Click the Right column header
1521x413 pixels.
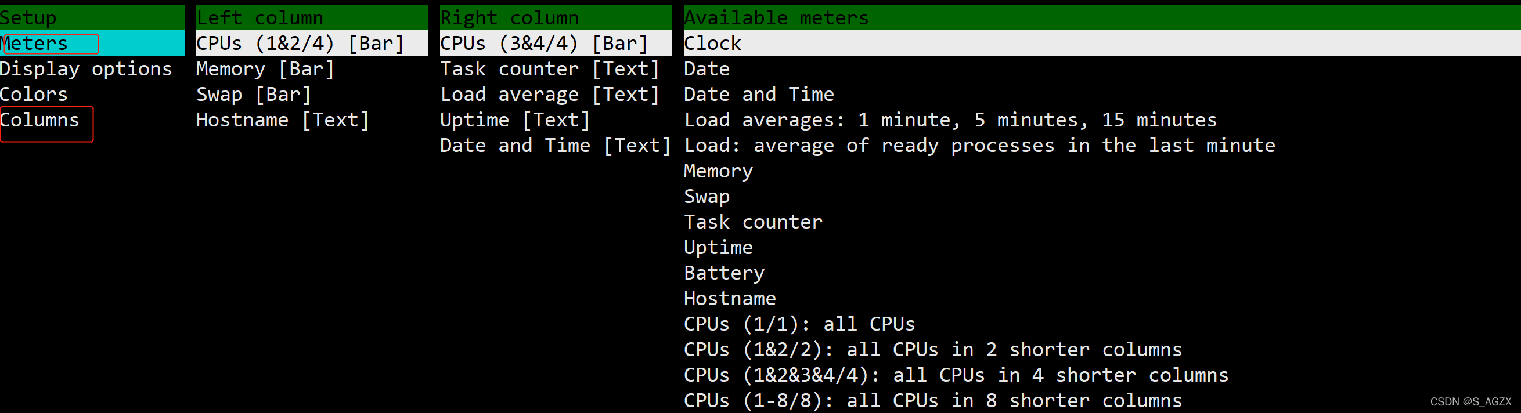point(556,17)
